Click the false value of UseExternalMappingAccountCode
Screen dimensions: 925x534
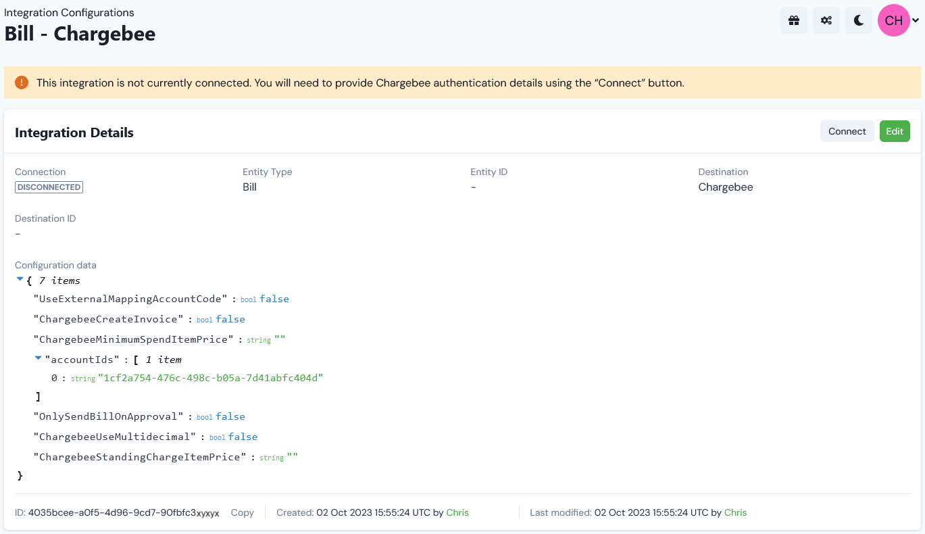pyautogui.click(x=274, y=299)
